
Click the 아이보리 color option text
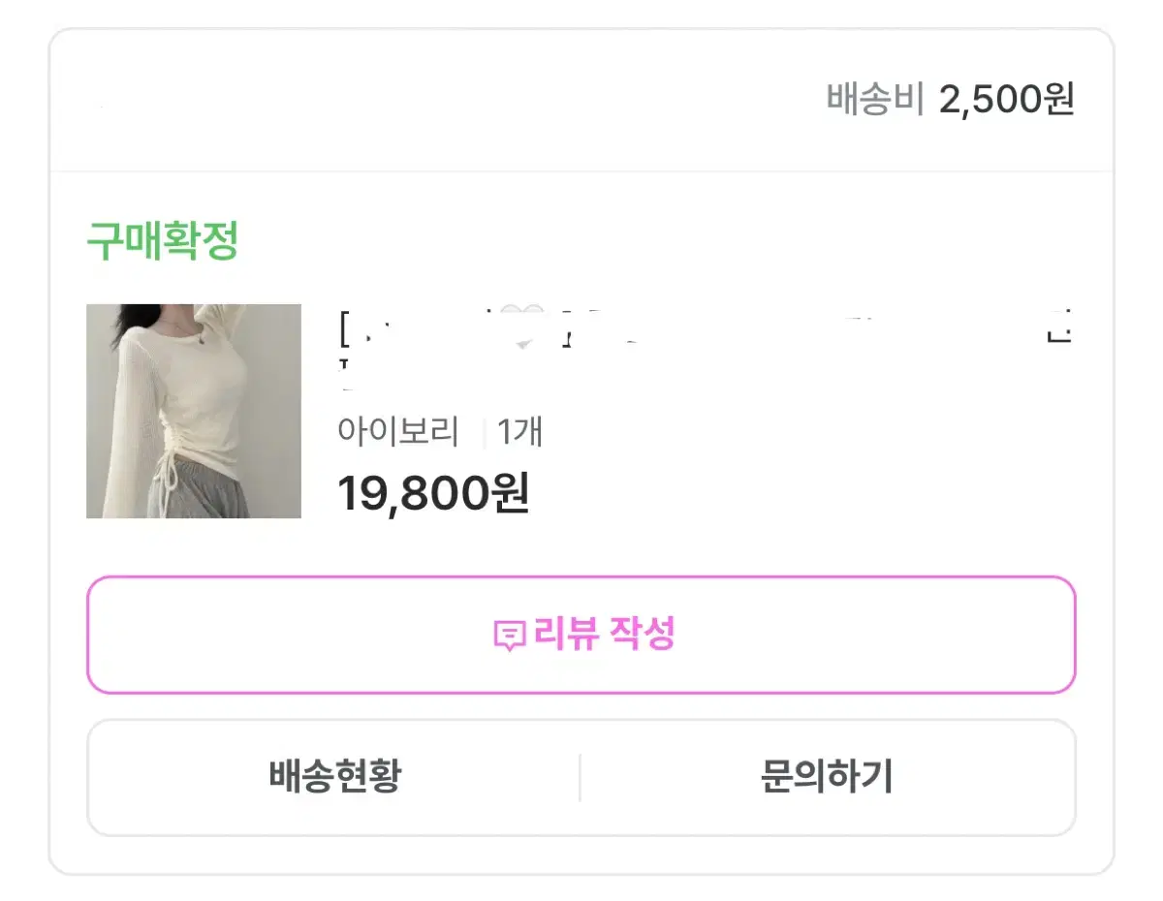click(x=398, y=431)
